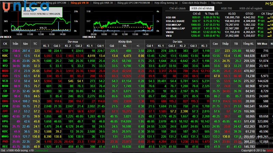The height and width of the screenshot is (153, 273).
Task: Select stock ticker VCB
Action: (5, 81)
